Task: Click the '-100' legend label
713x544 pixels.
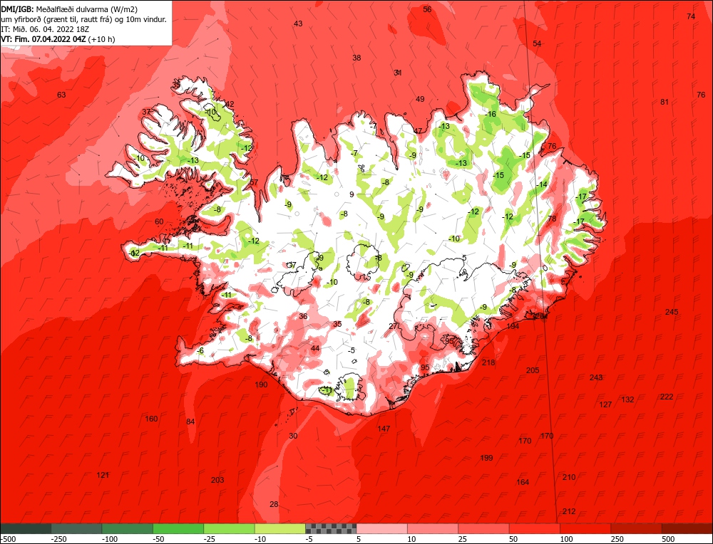Action: 110,539
